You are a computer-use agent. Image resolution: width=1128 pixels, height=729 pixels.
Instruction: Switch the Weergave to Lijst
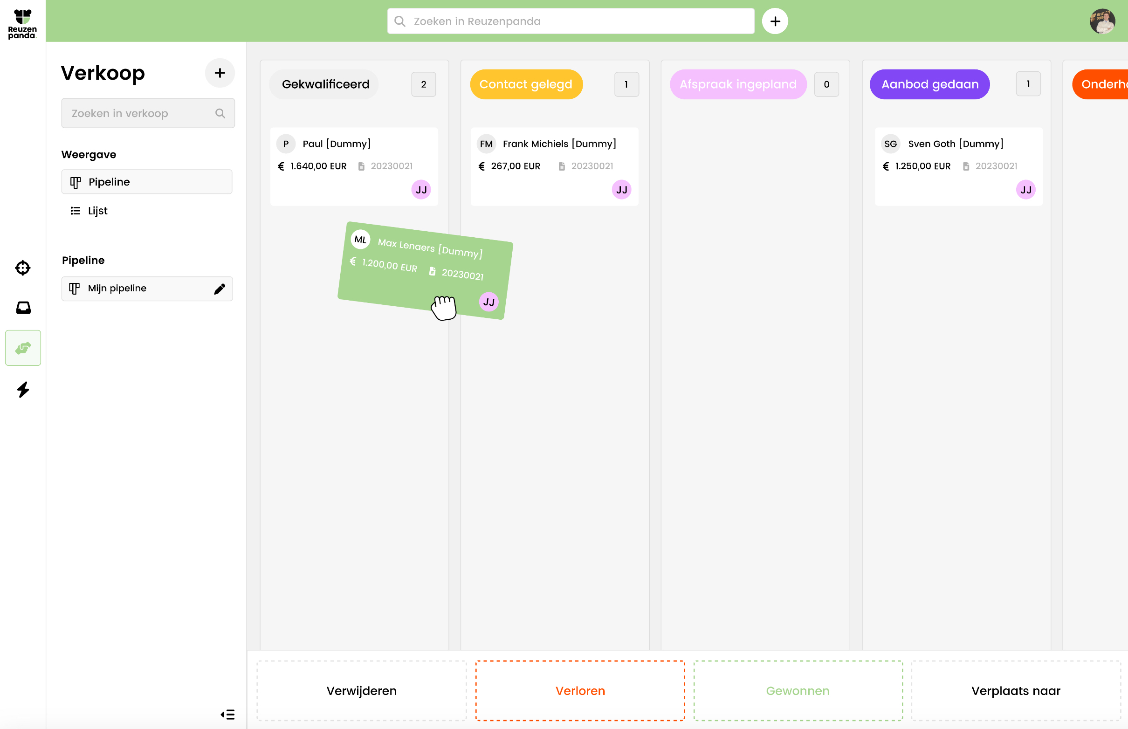[97, 211]
